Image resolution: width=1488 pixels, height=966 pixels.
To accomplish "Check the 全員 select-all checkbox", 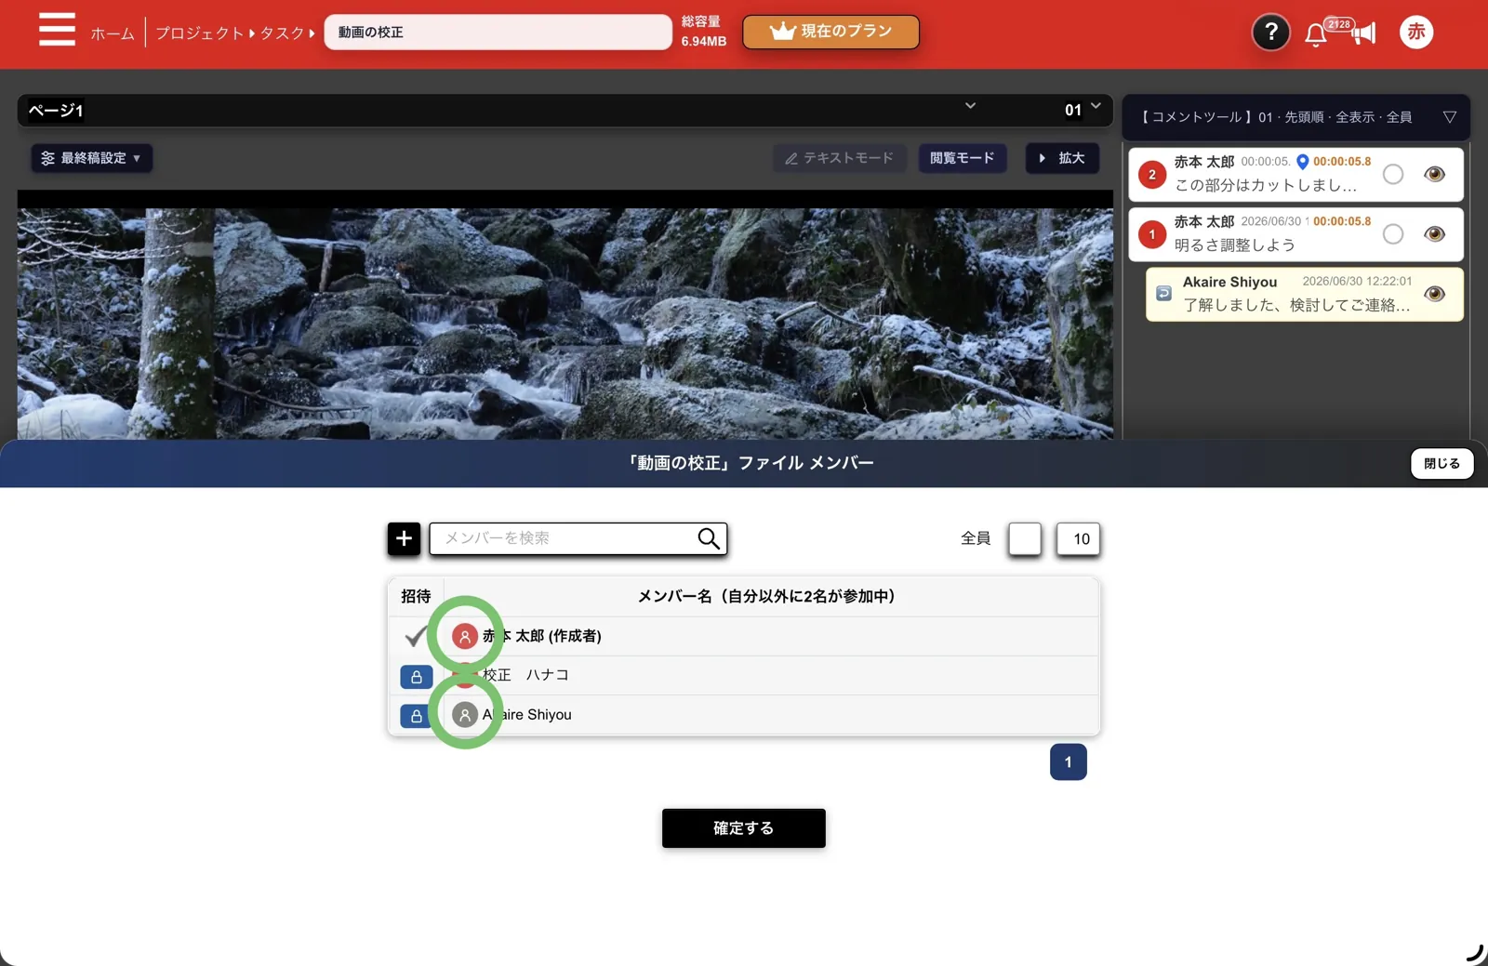I will 1025,538.
